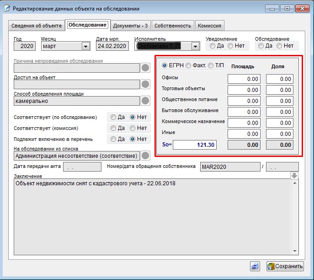The width and height of the screenshot is (314, 280).
Task: Open the Месяц dropdown arrow
Action: pyautogui.click(x=86, y=46)
